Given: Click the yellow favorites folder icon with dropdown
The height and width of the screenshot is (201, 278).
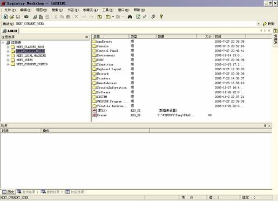Looking at the screenshot, I should pos(108,17).
